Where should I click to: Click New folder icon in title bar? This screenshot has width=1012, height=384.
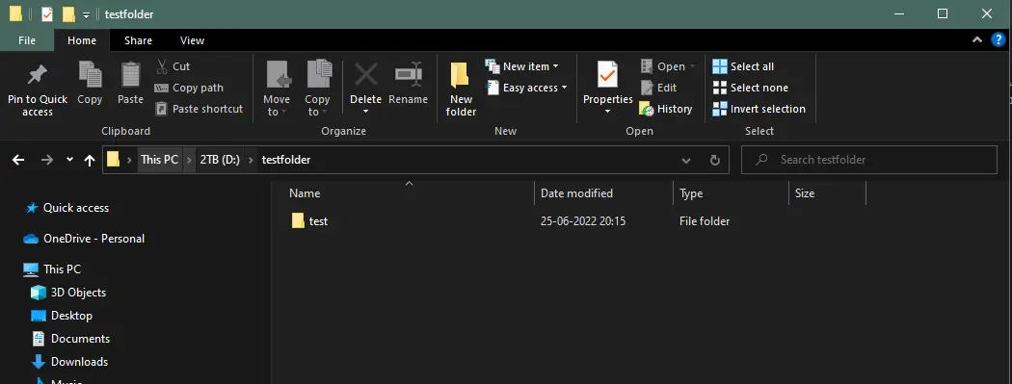tap(68, 14)
